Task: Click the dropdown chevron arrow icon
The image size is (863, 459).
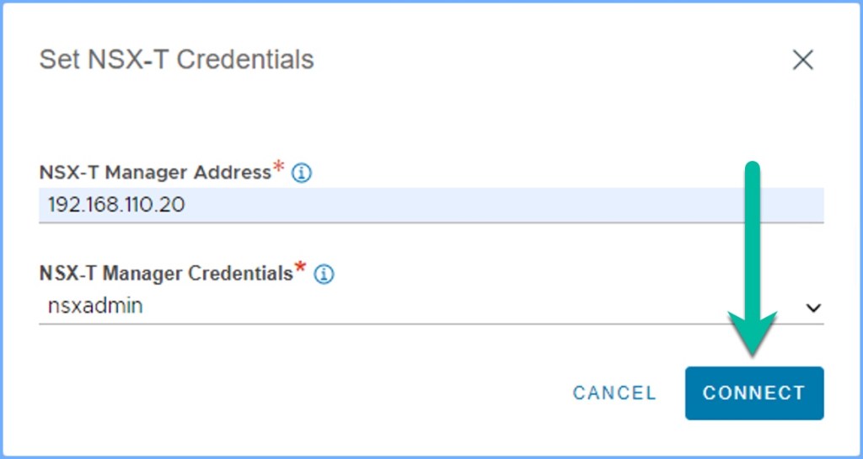Action: [813, 307]
